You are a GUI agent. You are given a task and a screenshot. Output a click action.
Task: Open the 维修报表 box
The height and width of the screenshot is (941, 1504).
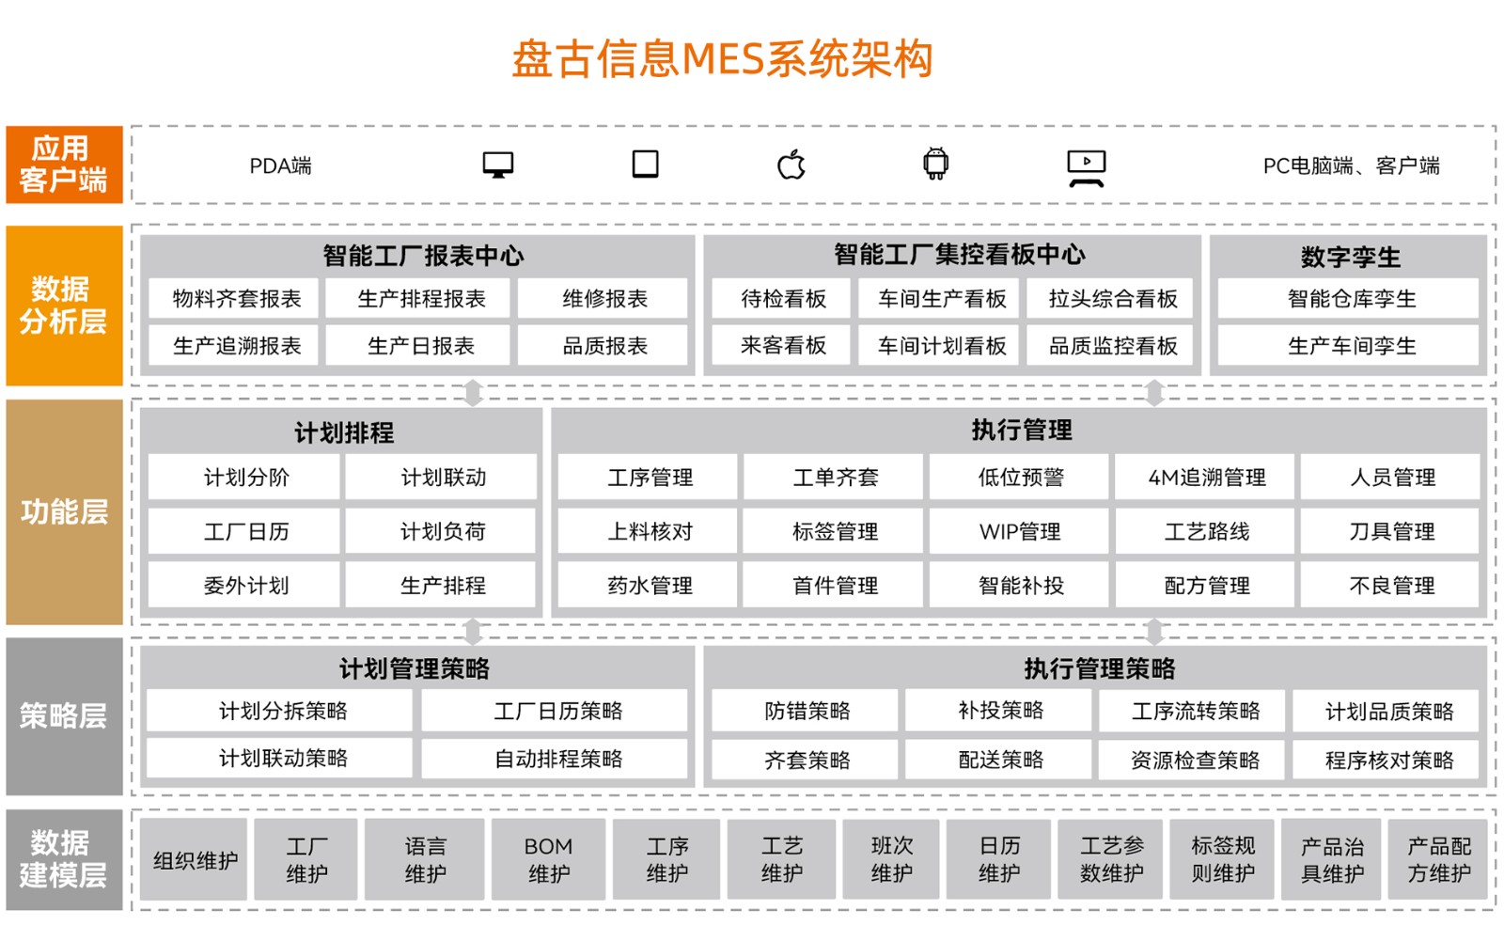point(604,299)
